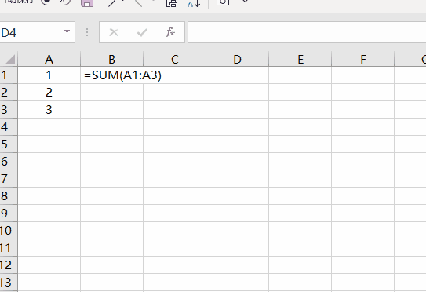Click the Cancel X icon in formula bar

114,32
